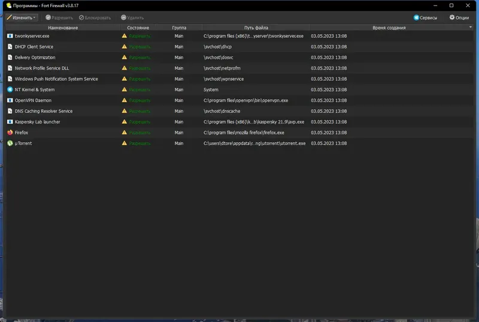Click the twonkyserver.exe program icon
Screen dimensions: 479x322
coord(10,36)
